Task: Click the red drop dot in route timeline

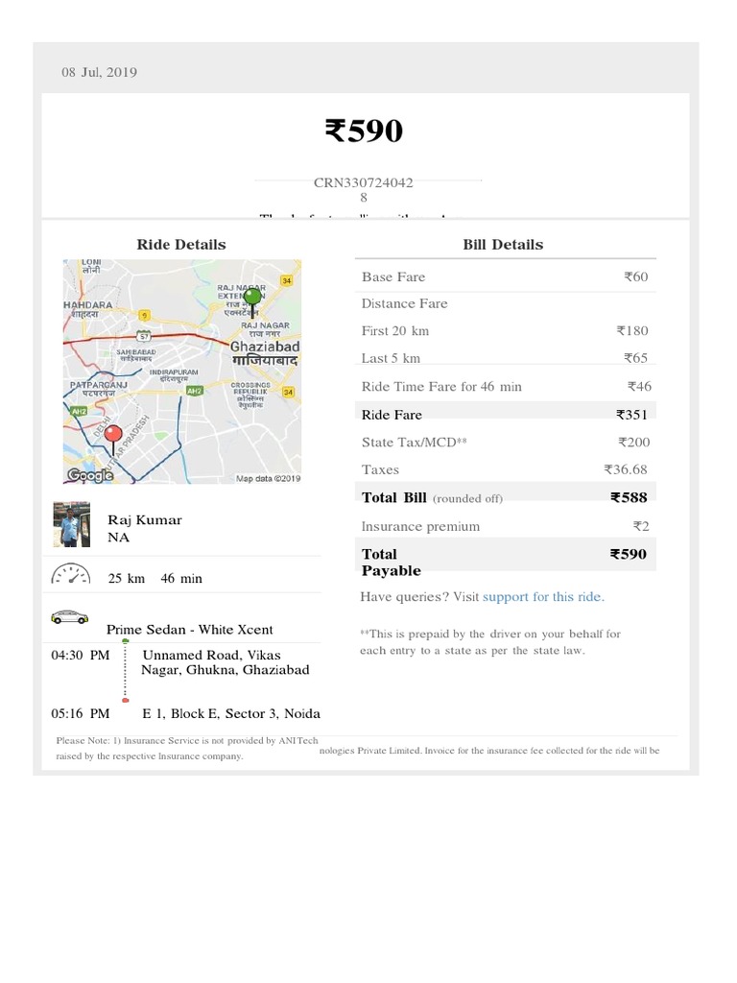Action: [126, 701]
